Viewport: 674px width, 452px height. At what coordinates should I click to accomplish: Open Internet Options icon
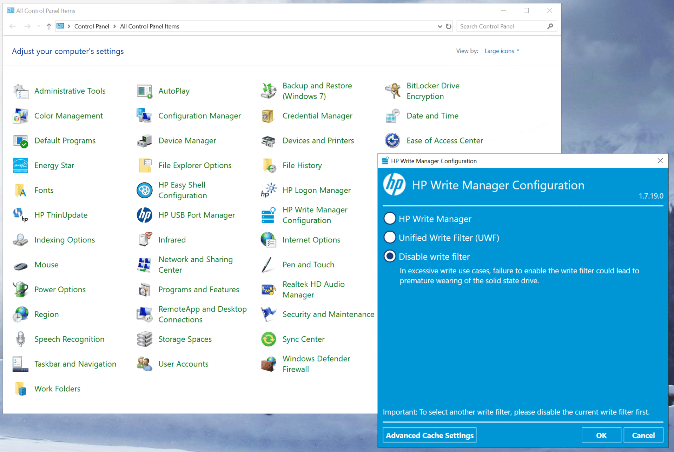(269, 240)
